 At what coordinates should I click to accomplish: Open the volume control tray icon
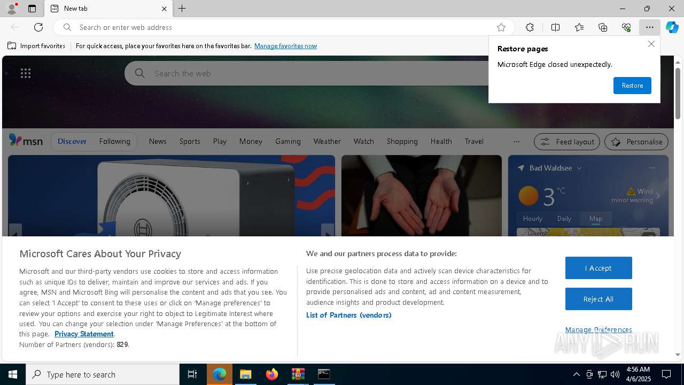[615, 374]
